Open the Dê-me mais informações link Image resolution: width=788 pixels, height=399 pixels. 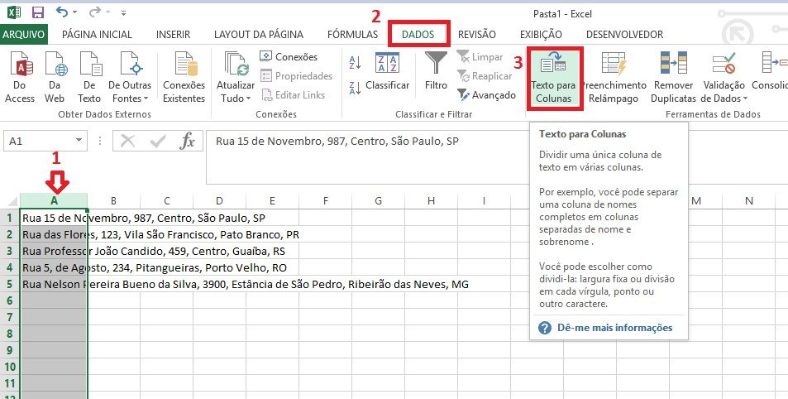coord(614,328)
